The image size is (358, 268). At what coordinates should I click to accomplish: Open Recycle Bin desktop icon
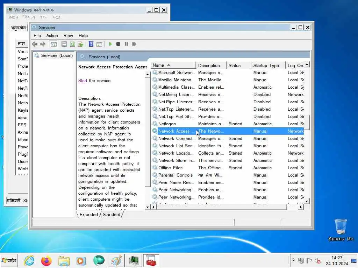click(341, 230)
